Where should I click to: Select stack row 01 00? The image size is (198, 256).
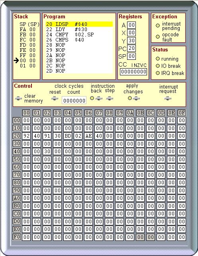click(27, 66)
